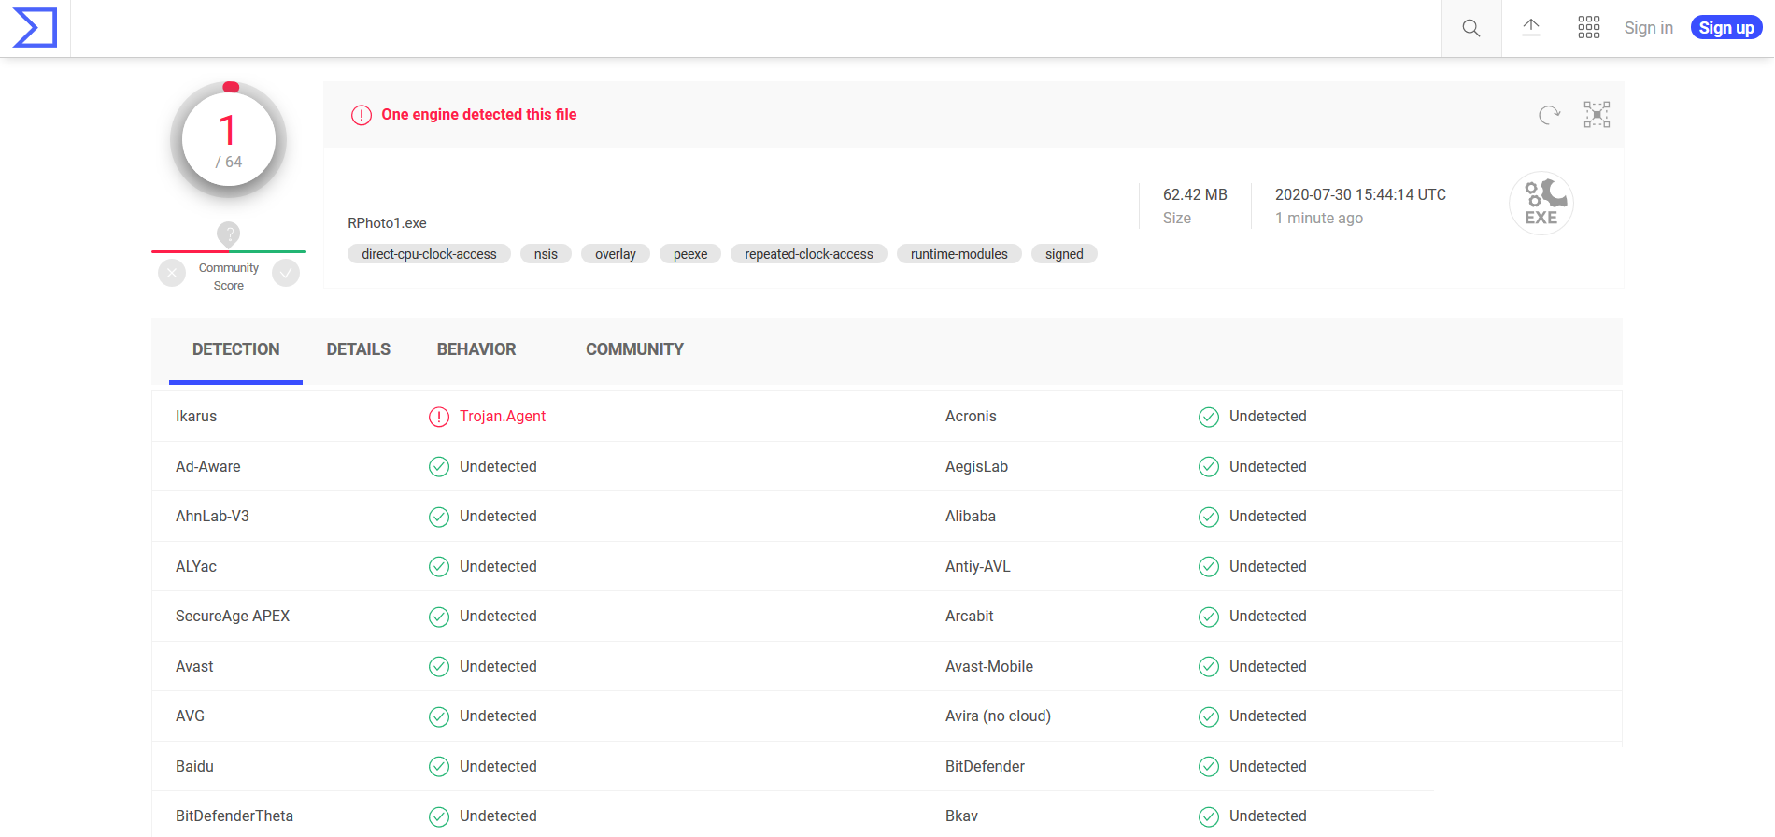Click the EXE file type icon

click(x=1541, y=204)
